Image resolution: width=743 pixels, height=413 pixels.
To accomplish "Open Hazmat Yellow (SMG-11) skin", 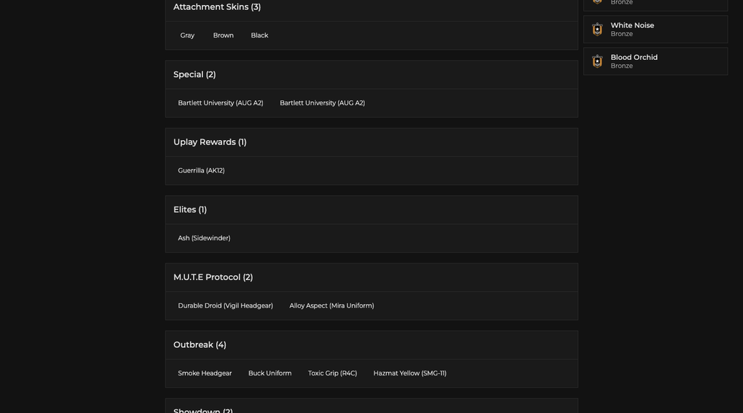I will (x=410, y=373).
